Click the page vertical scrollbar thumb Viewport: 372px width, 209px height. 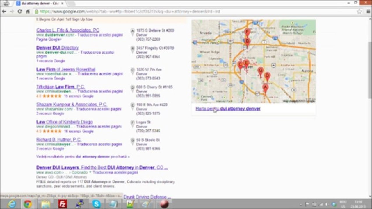click(x=369, y=70)
